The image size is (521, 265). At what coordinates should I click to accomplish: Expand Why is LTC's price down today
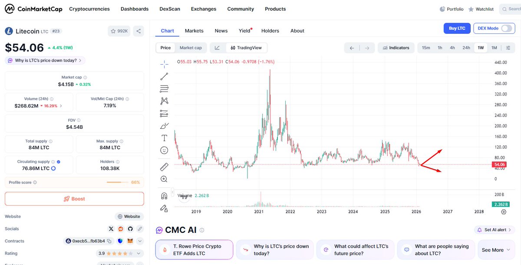[x=45, y=60]
